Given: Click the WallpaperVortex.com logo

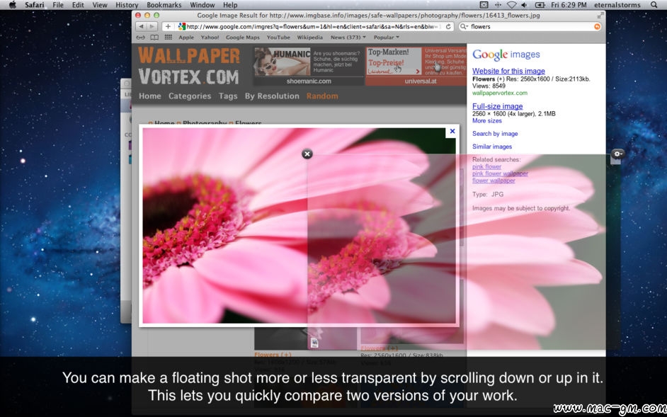Looking at the screenshot, I should tap(189, 67).
